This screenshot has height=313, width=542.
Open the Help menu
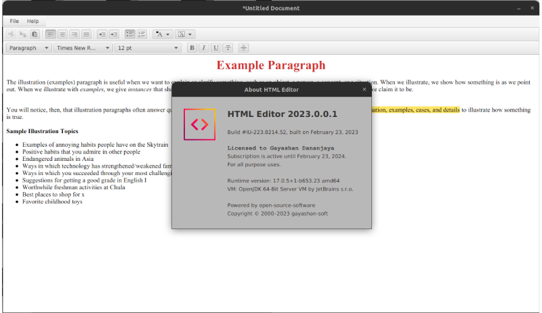pyautogui.click(x=33, y=21)
